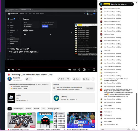Viewport: 138px width, 131px height.
Task: Mute the video volume speaker icon
Action: [x=13, y=69]
